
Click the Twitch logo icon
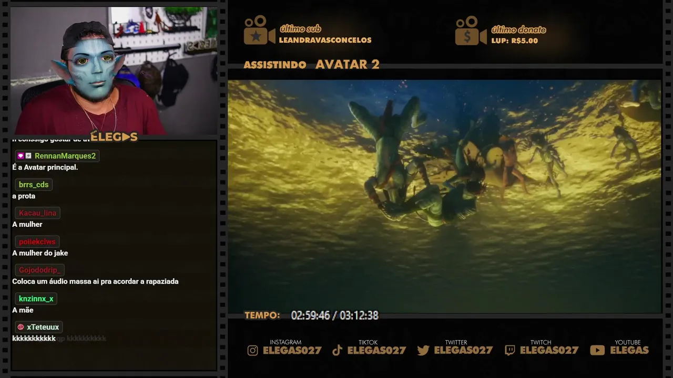click(509, 350)
